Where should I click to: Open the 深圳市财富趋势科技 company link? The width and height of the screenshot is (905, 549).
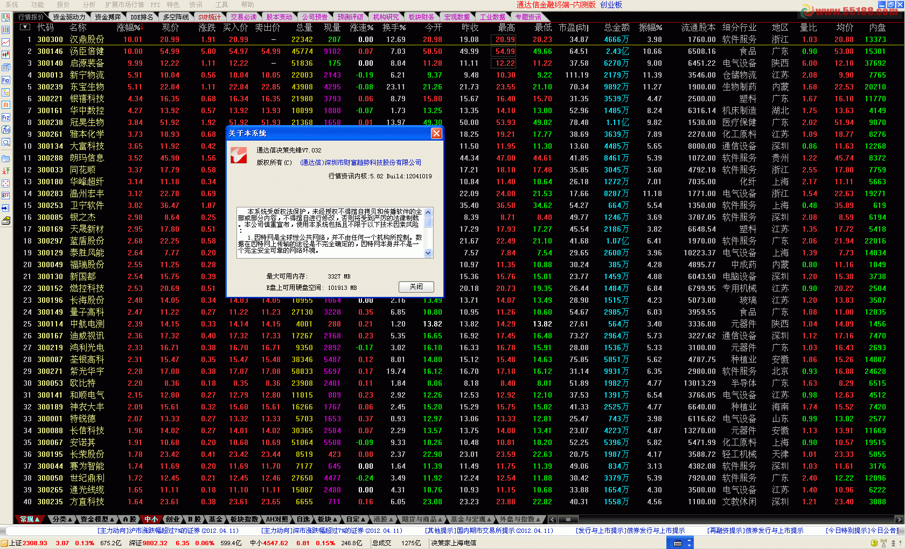coord(360,163)
